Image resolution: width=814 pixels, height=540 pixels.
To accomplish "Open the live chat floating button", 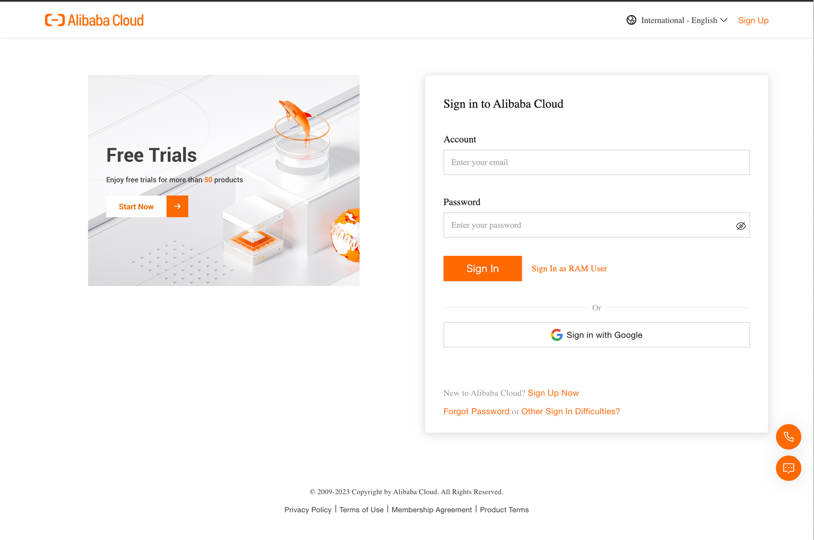I will point(788,468).
